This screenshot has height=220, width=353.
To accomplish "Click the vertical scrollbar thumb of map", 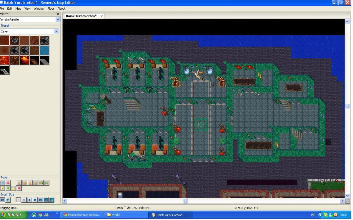I will 347,106.
